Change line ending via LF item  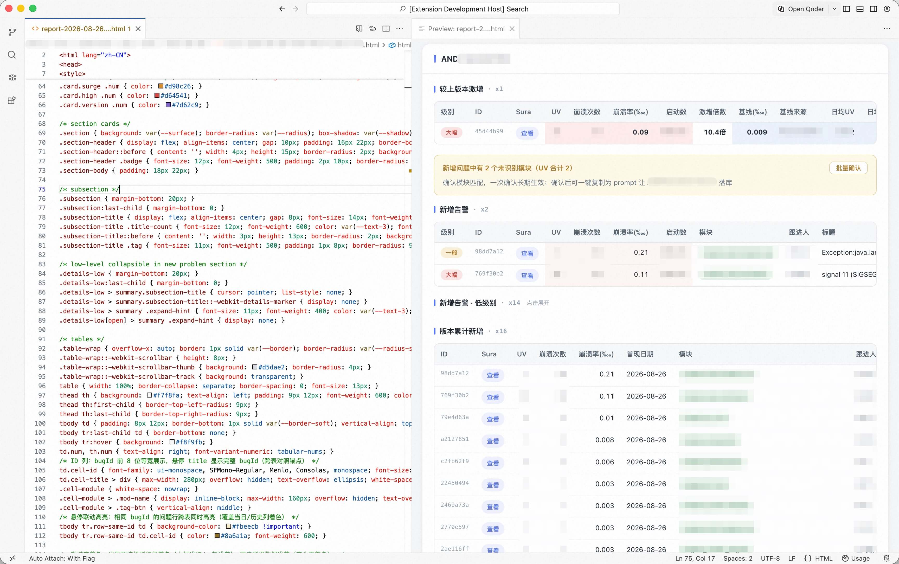click(792, 558)
